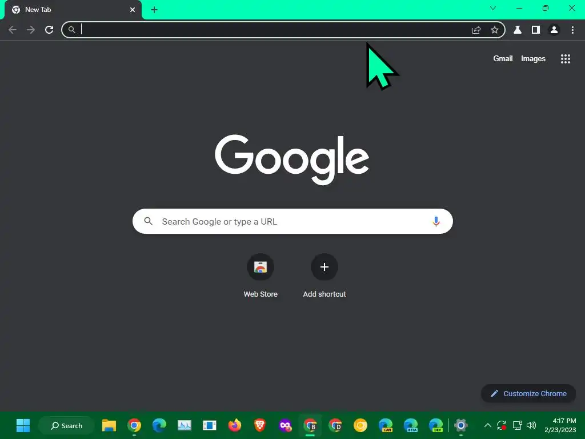Reload the page with the refresh icon
The height and width of the screenshot is (439, 585).
tap(49, 30)
